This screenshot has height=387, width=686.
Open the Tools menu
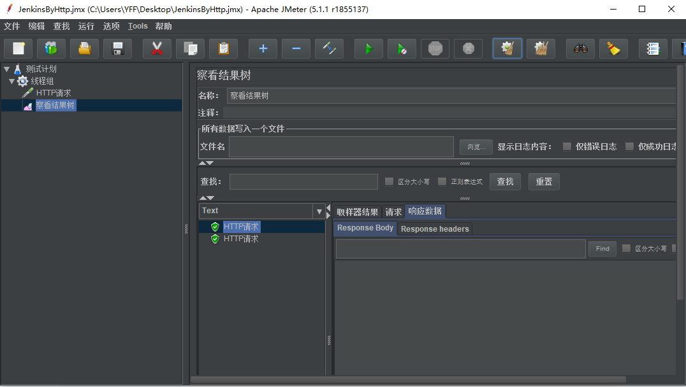pyautogui.click(x=138, y=26)
